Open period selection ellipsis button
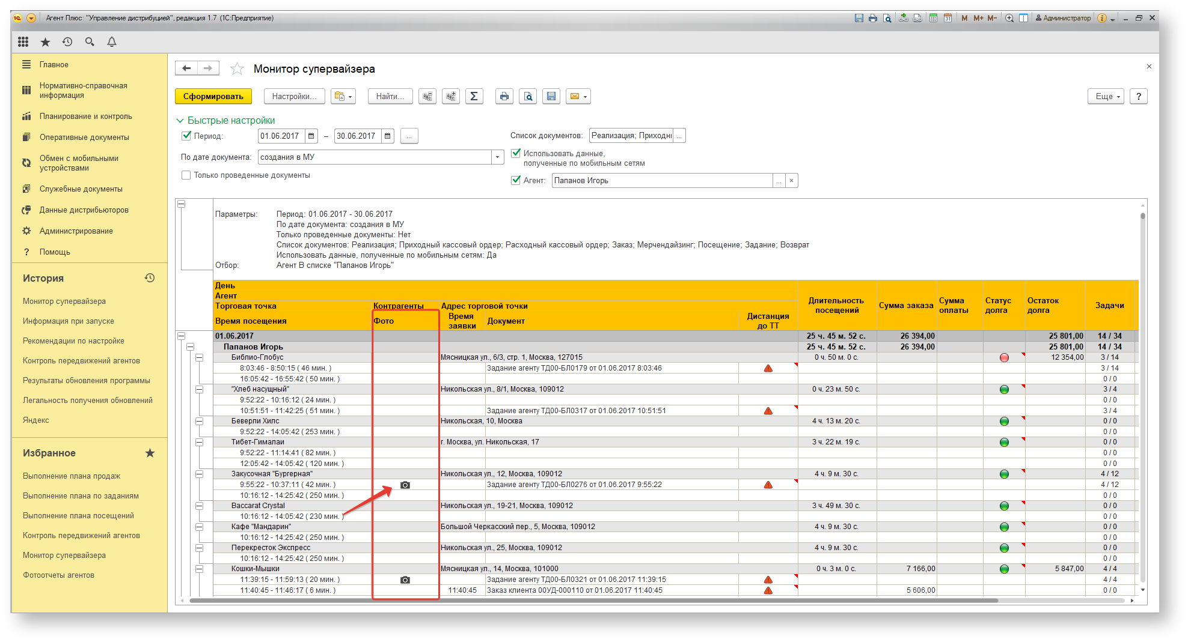Viewport: 1188px width, 642px height. coord(409,136)
